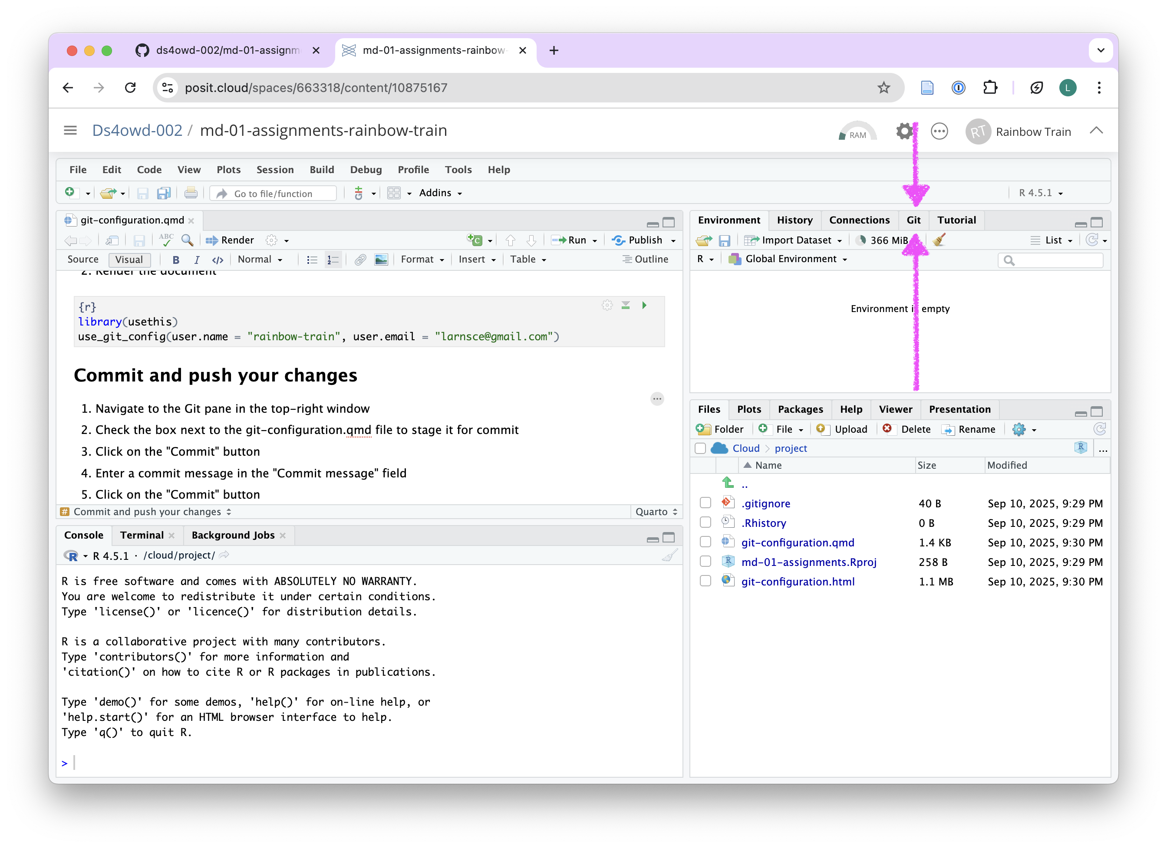Check the box next to git-configuration.qmd
The image size is (1167, 848).
[x=705, y=542]
